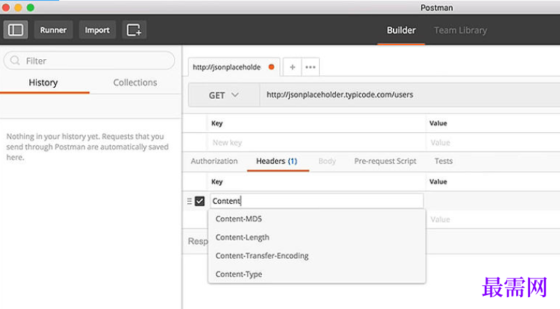Click the Import button
Viewport: 560px width, 309px height.
click(x=97, y=30)
